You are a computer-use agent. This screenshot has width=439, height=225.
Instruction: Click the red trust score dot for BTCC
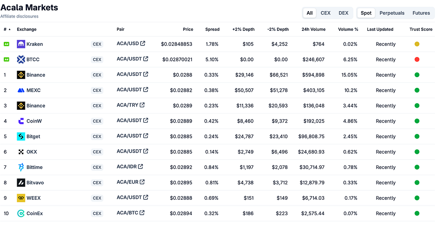click(x=417, y=59)
